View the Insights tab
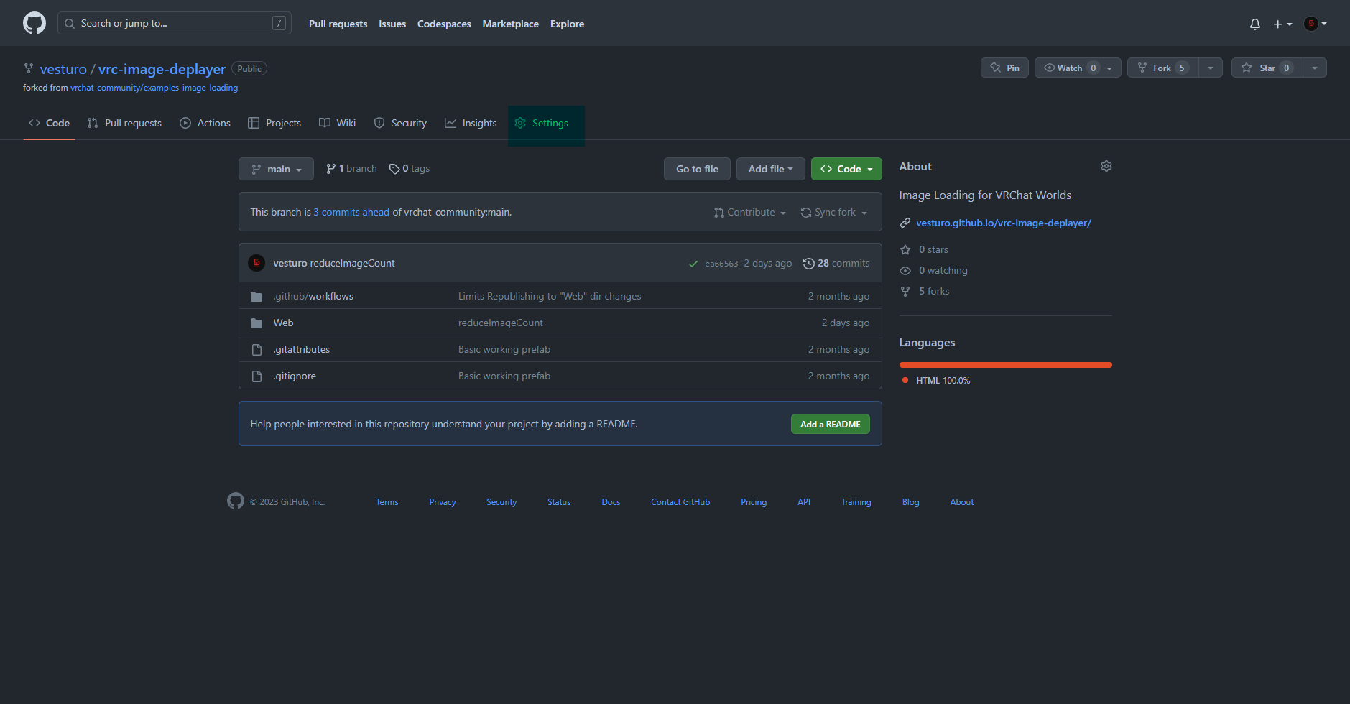Screen dimensions: 1350x704 [471, 123]
